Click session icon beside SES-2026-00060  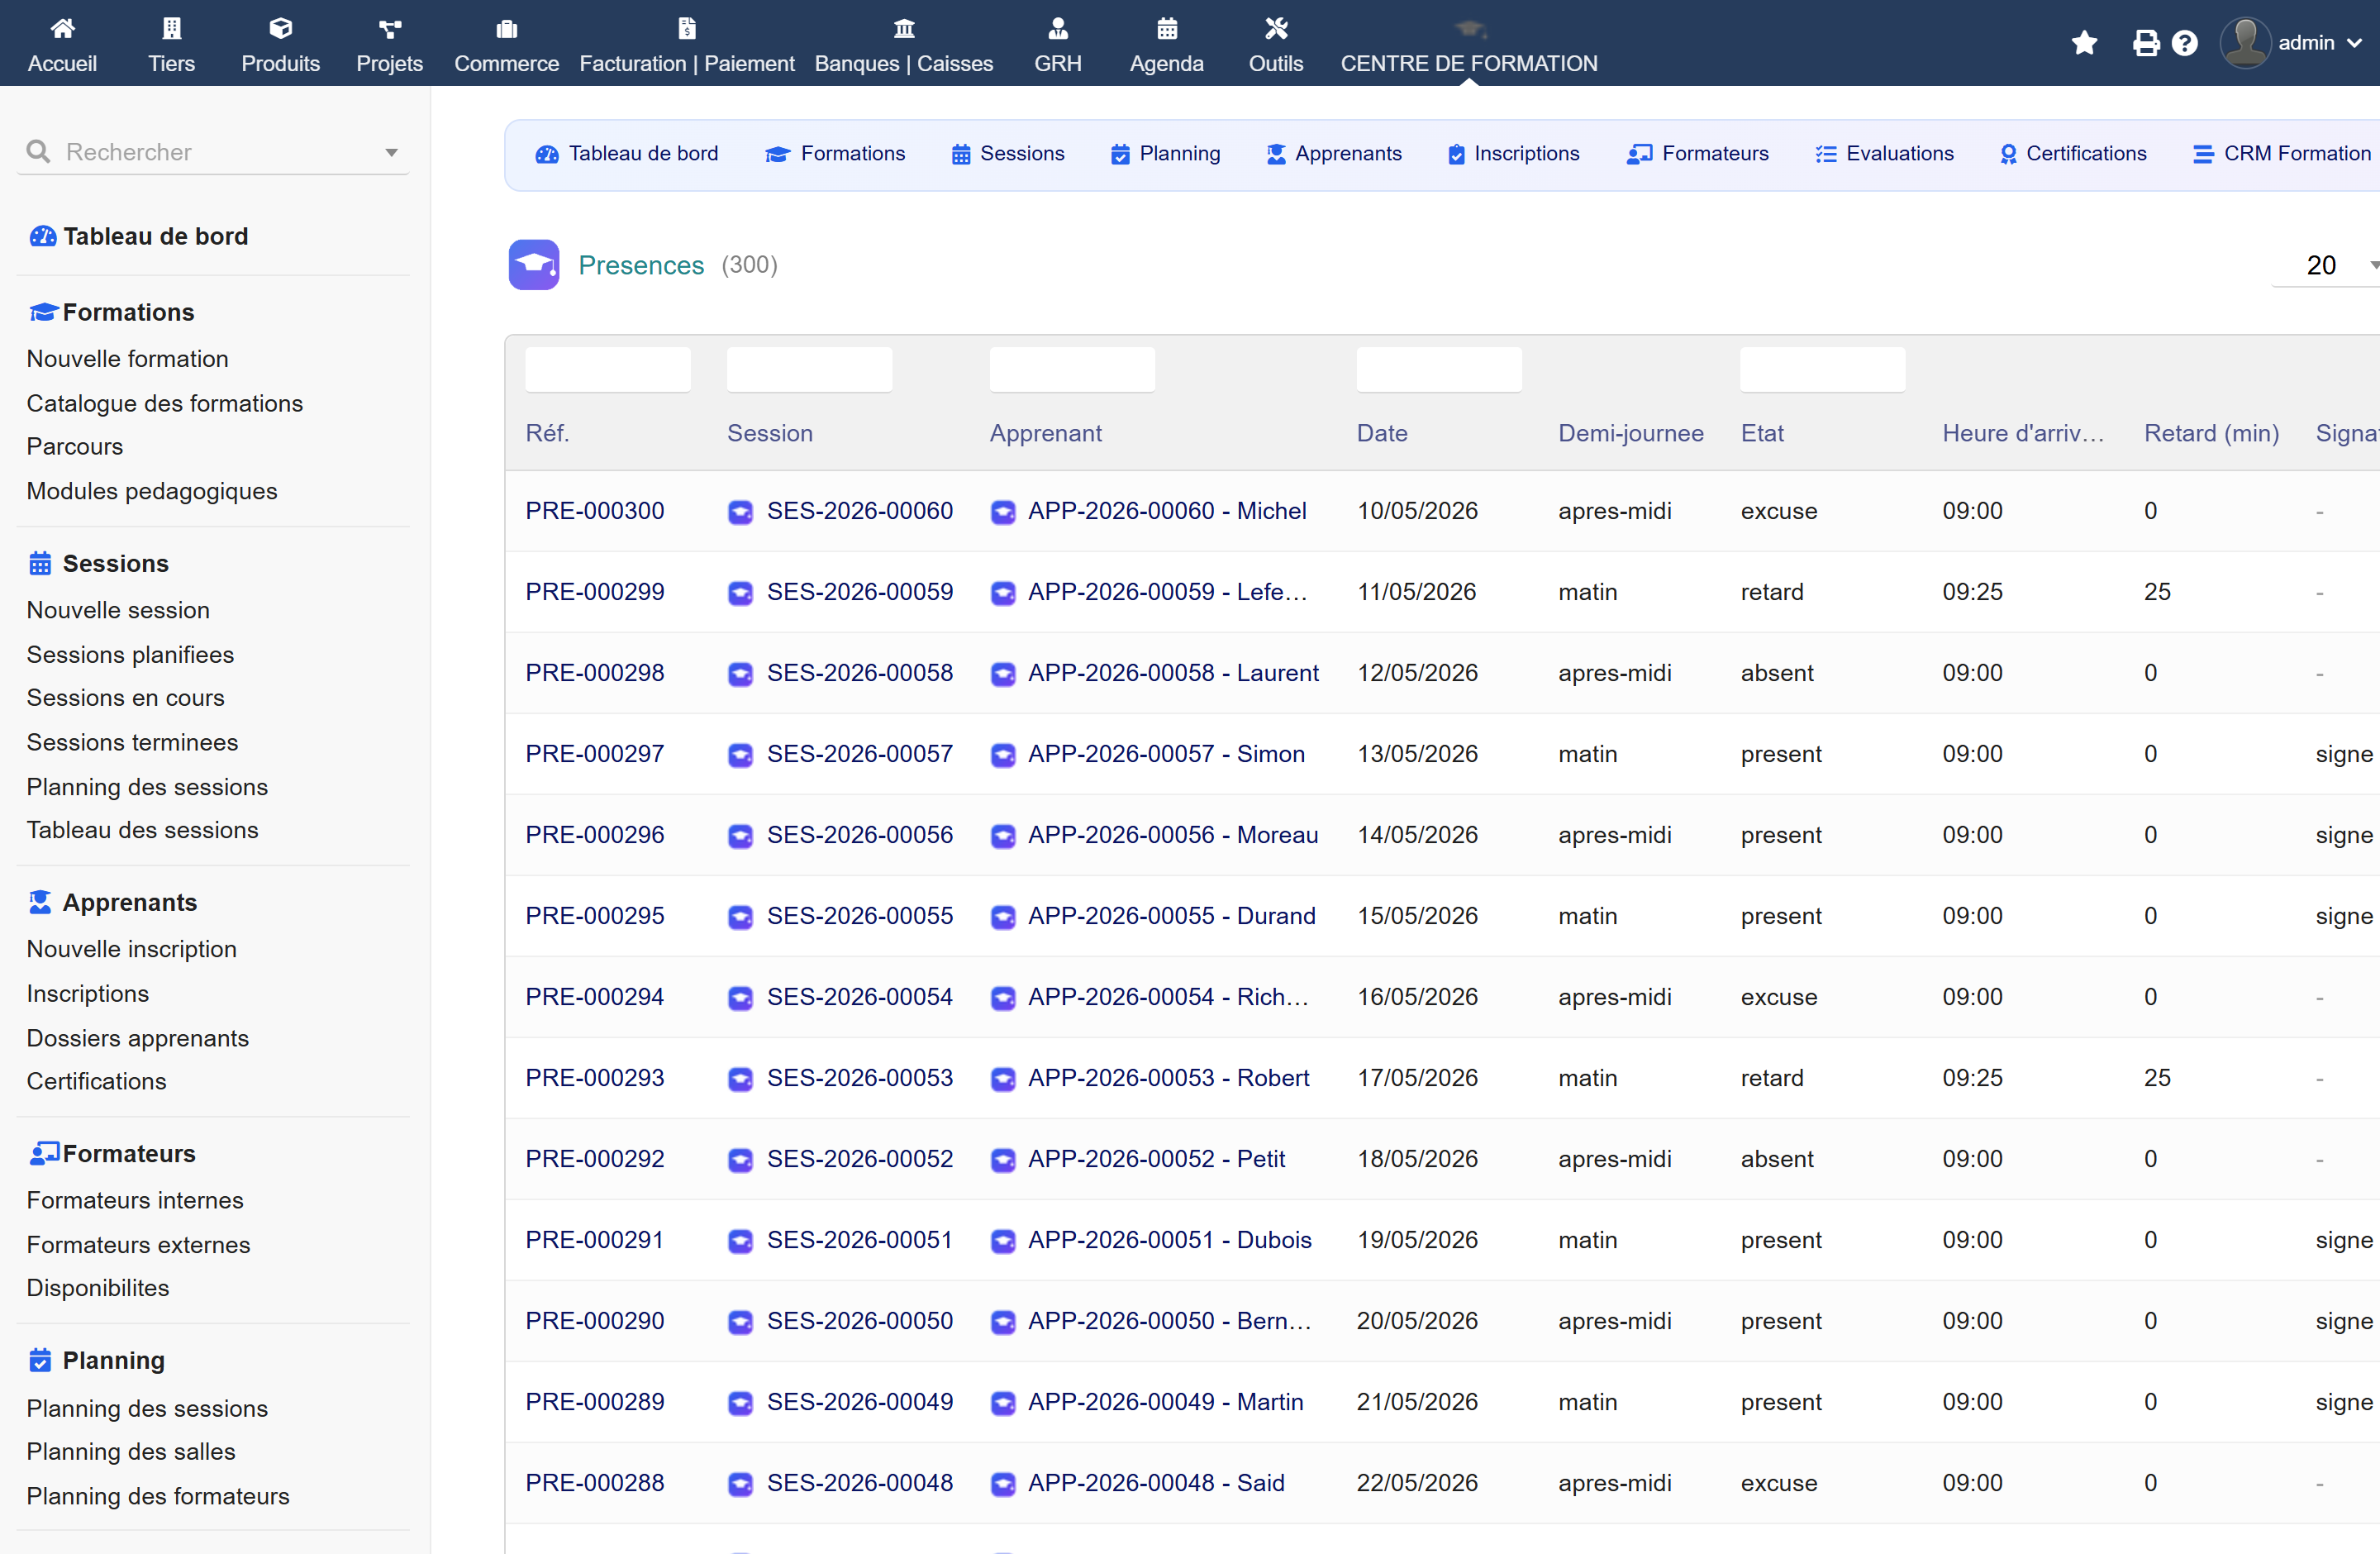click(x=740, y=512)
